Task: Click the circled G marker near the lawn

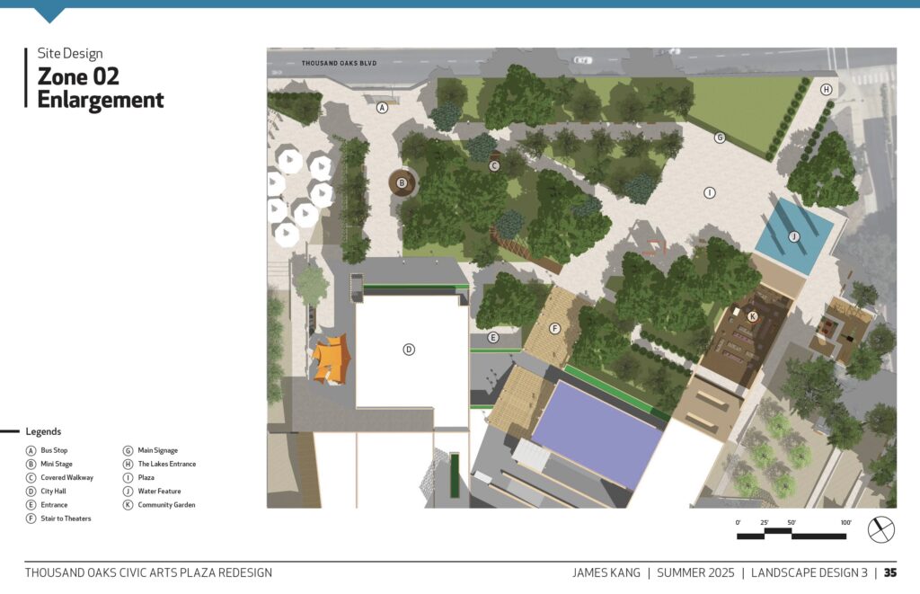Action: click(x=719, y=137)
